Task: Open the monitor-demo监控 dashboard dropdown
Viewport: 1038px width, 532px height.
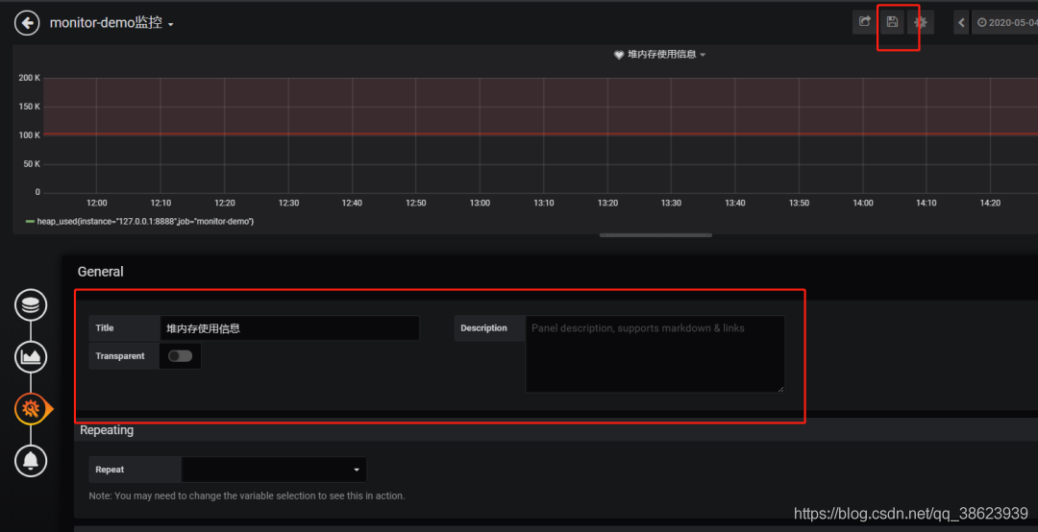Action: pyautogui.click(x=111, y=23)
